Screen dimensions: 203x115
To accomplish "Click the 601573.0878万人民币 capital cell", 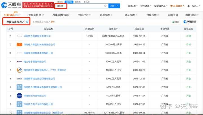I will pos(113,36).
